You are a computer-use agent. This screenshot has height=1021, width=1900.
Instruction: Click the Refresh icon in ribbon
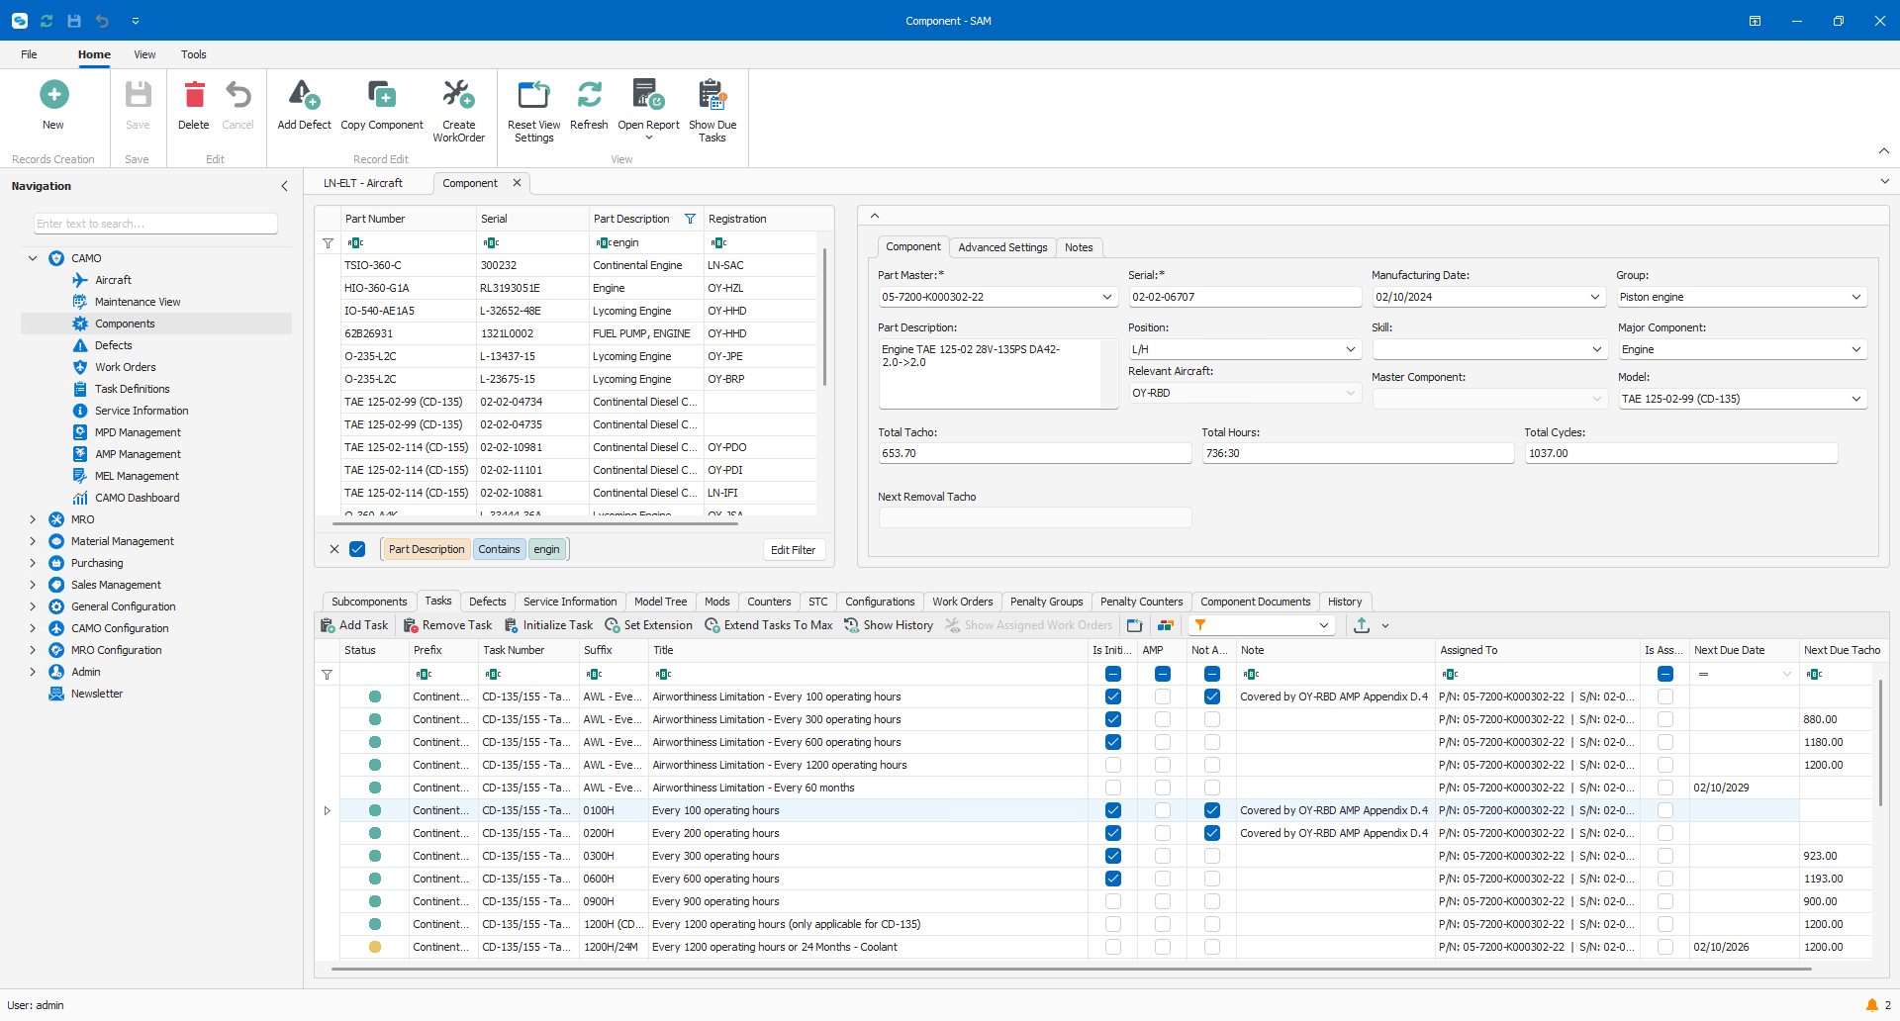point(590,95)
